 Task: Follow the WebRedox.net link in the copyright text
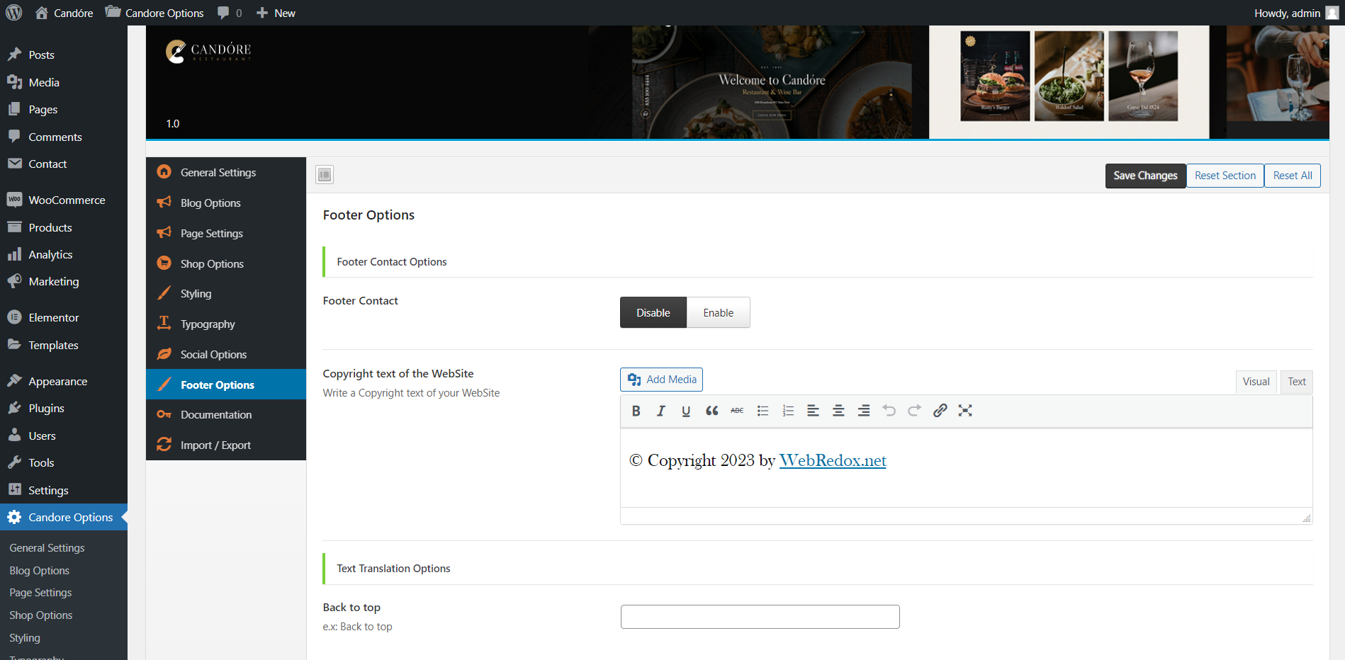(x=833, y=460)
